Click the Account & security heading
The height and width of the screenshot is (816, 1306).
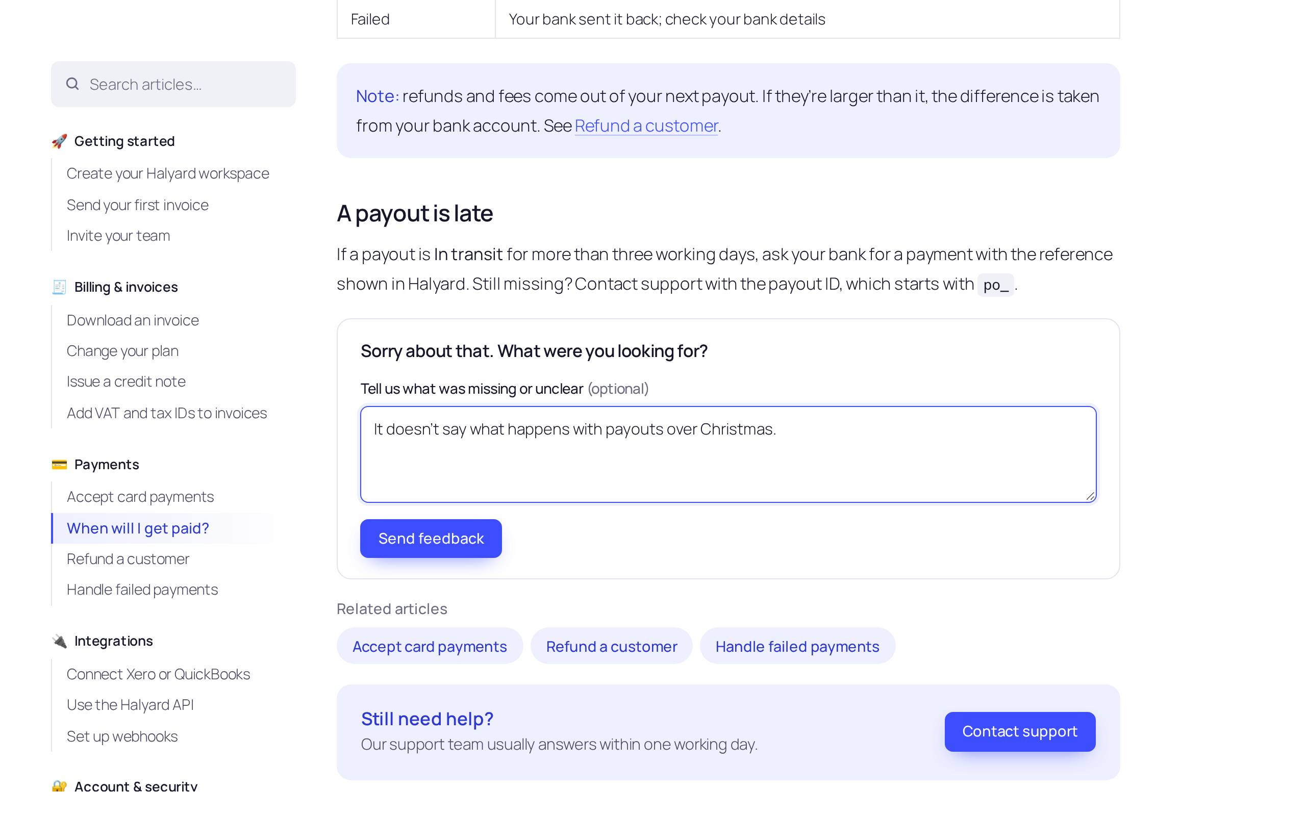point(136,786)
